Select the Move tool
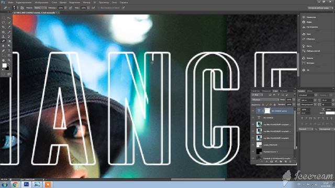 tap(9, 18)
